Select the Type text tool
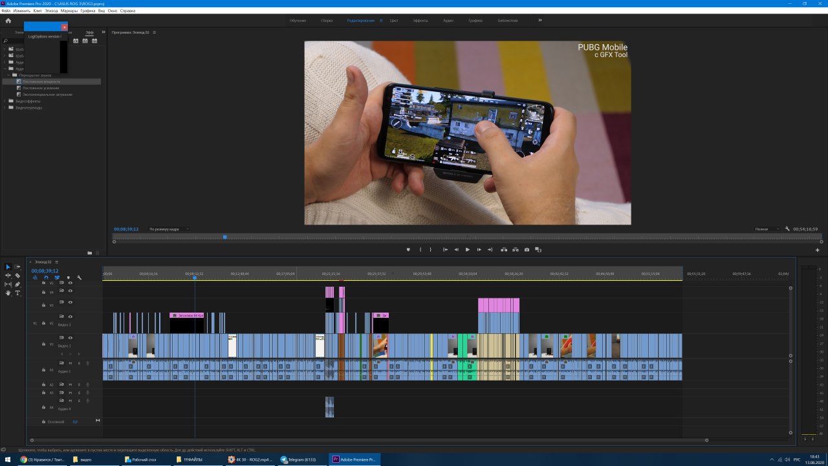Image resolution: width=828 pixels, height=466 pixels. click(x=17, y=293)
